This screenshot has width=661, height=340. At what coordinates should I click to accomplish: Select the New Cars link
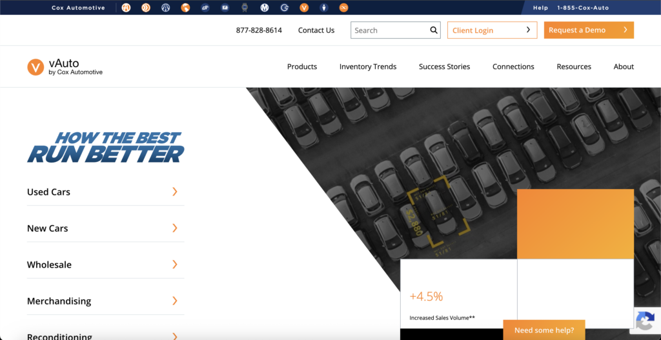[47, 228]
